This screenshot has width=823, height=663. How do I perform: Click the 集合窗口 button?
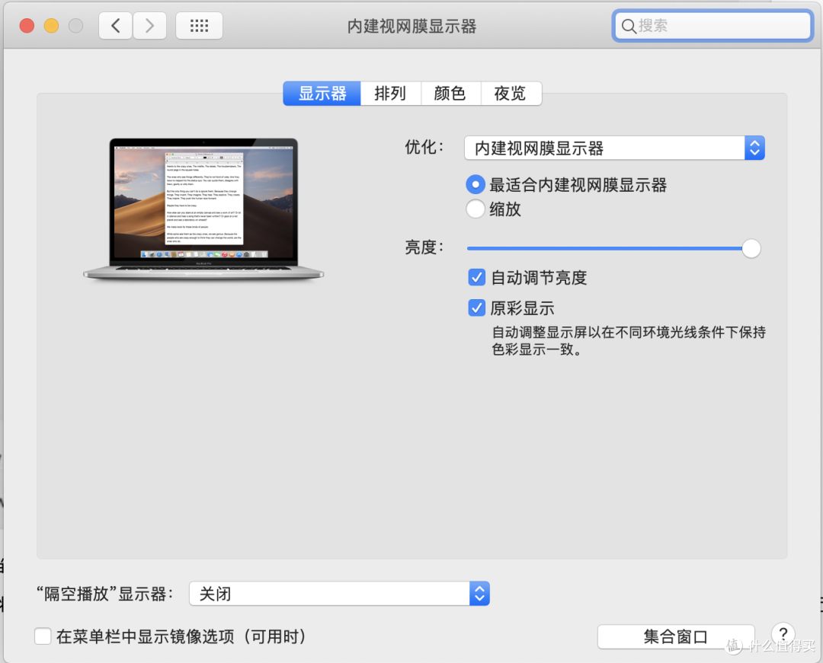pos(675,636)
